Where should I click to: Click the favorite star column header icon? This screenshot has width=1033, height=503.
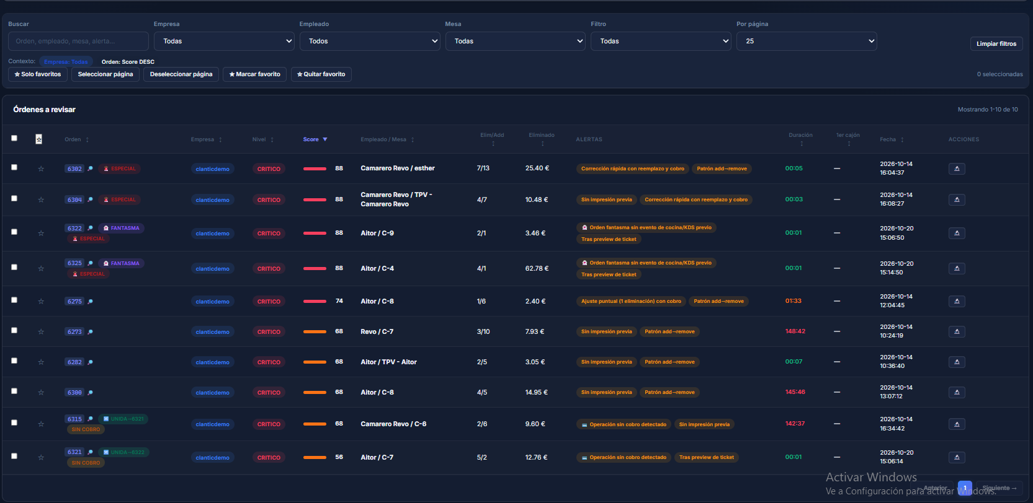tap(38, 139)
